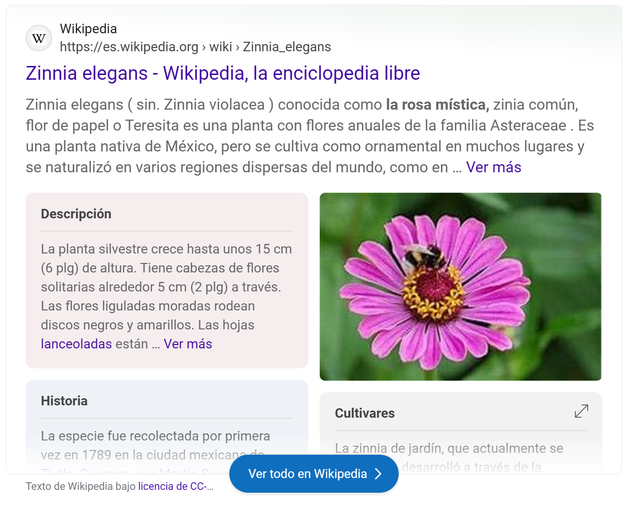Viewport: 628px width, 506px height.
Task: Click 'Ver más' after the main snippet
Action: [493, 167]
